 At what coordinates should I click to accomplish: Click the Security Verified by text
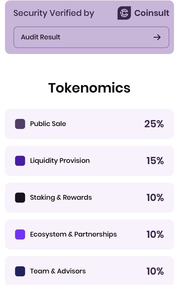pyautogui.click(x=54, y=13)
